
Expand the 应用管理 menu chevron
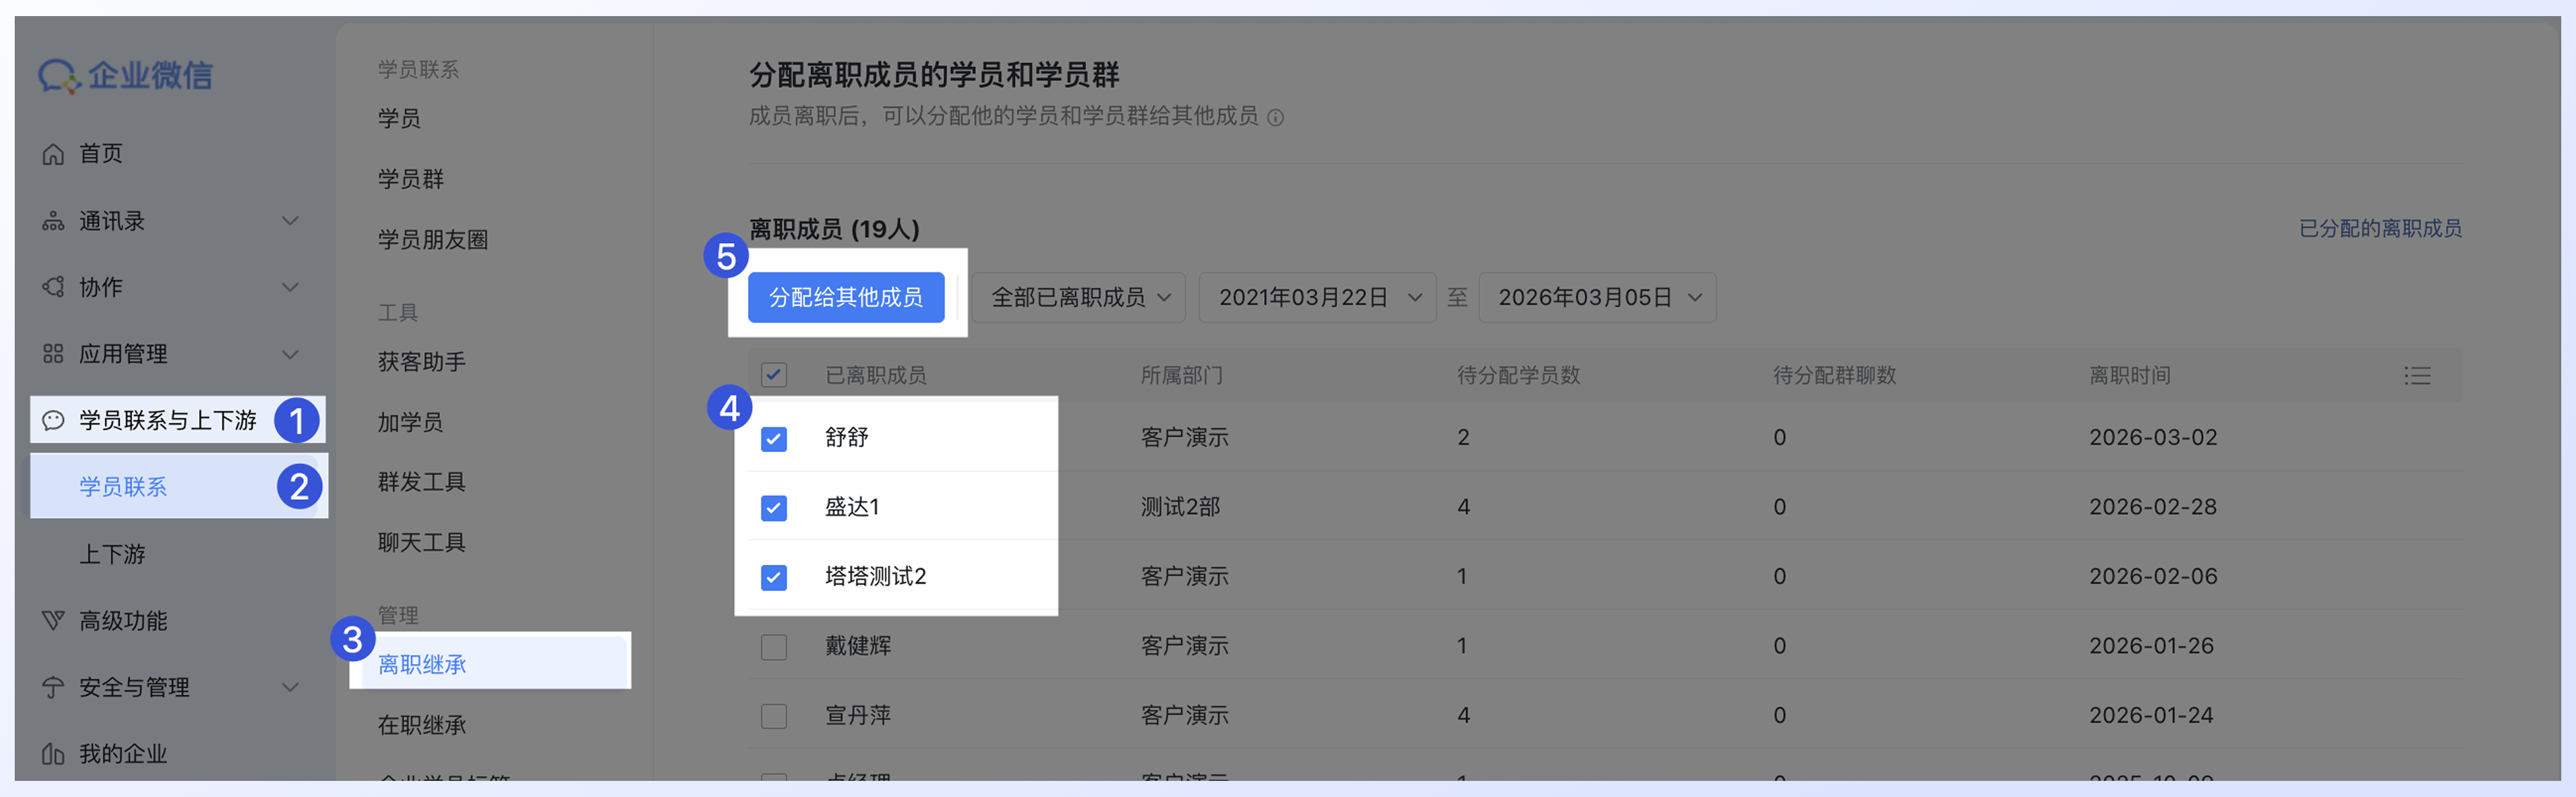pyautogui.click(x=290, y=355)
